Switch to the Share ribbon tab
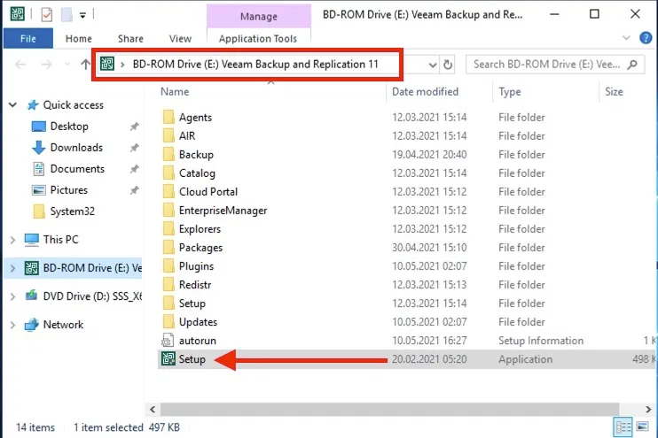The image size is (658, 438). pos(130,39)
